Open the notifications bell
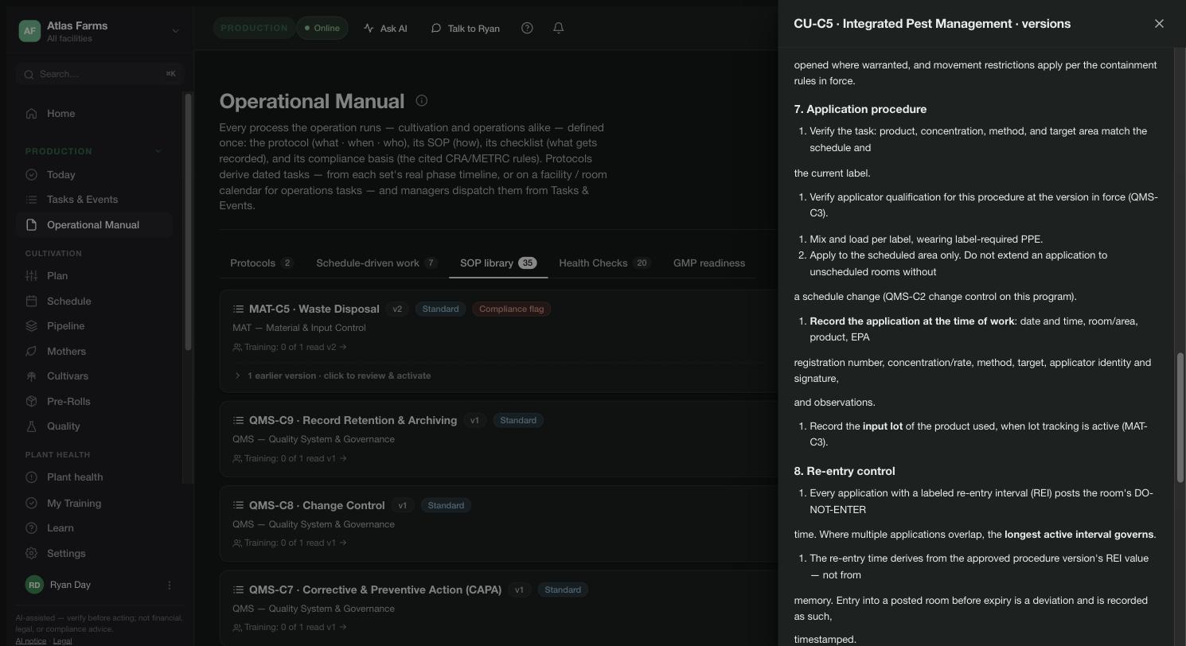 click(559, 28)
